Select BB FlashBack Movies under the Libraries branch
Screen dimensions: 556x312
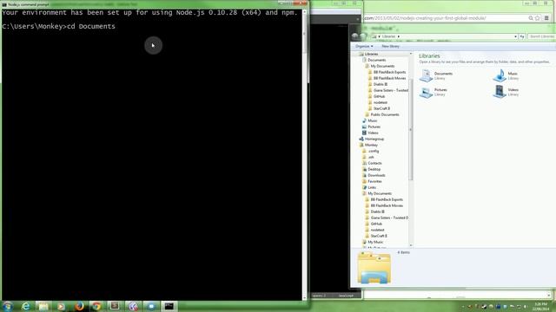389,78
